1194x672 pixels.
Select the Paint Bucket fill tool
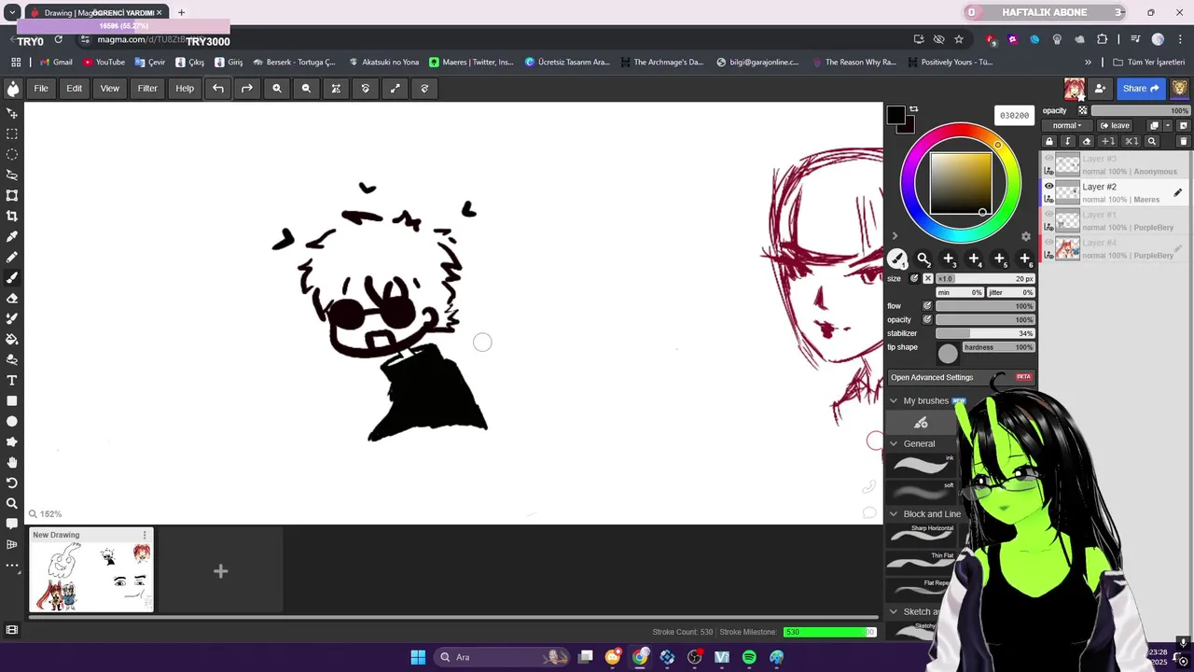[12, 339]
